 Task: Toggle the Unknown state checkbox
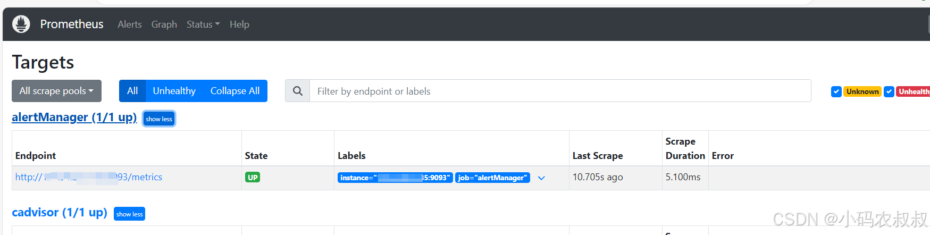click(836, 91)
